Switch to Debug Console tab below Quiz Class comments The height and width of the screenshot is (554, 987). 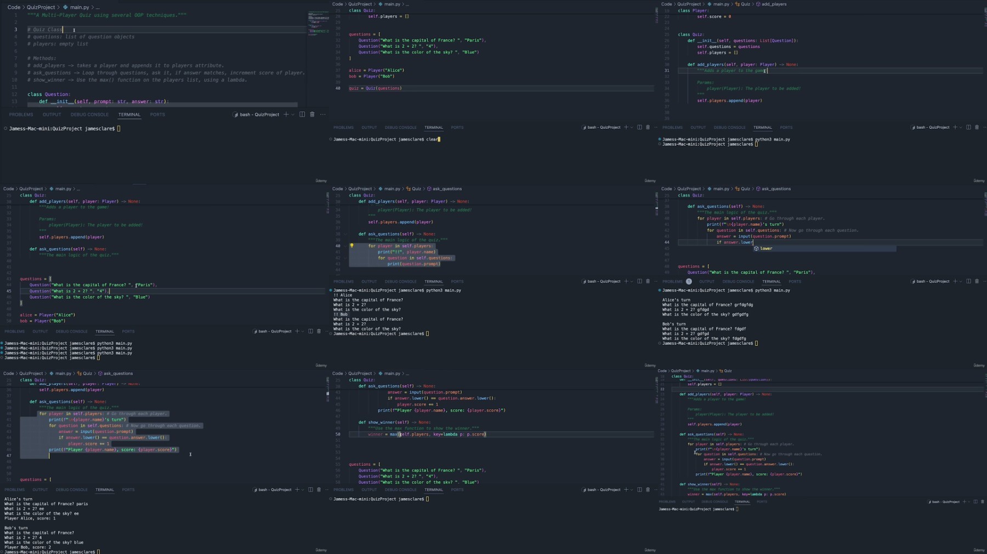point(89,115)
